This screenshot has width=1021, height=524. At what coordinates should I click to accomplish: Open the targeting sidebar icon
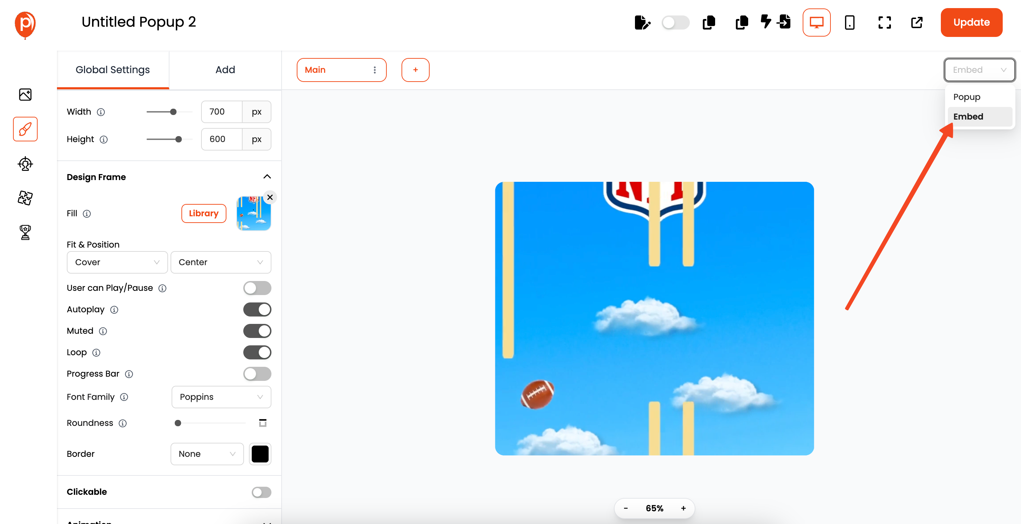click(x=25, y=163)
